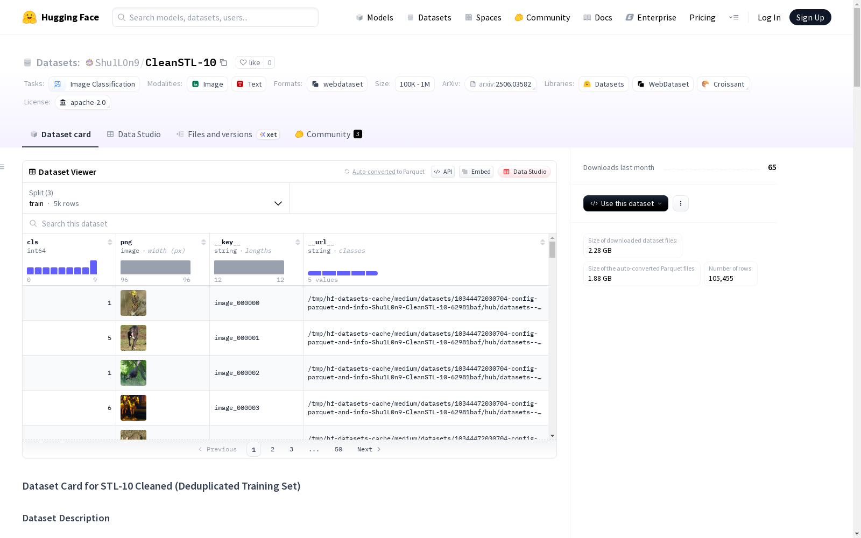Screen dimensions: 861x538
Task: Click the heart like button
Action: (x=250, y=62)
